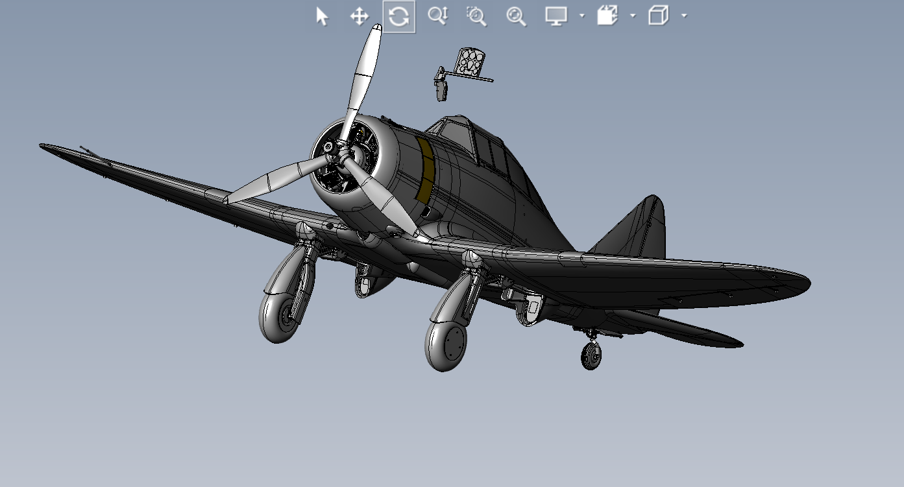Activate the Pan view tool
This screenshot has width=904, height=487.
tap(360, 16)
